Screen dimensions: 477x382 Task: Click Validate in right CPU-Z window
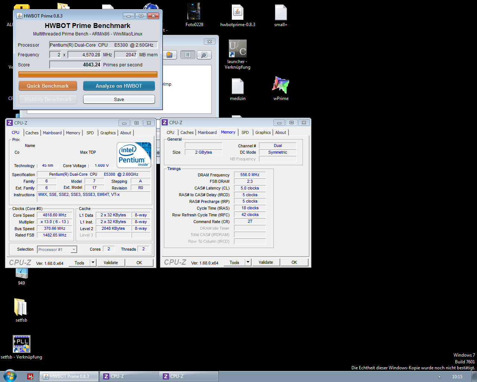266,262
